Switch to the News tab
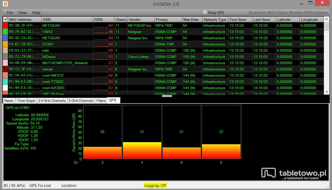The height and width of the screenshot is (190, 332). click(x=9, y=101)
